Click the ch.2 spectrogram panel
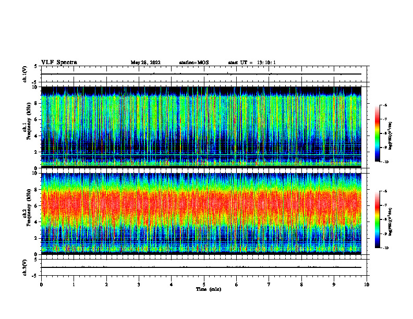 pyautogui.click(x=201, y=214)
